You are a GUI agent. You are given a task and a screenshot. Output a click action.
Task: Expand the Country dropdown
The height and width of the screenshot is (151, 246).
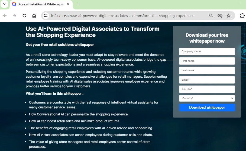207,98
